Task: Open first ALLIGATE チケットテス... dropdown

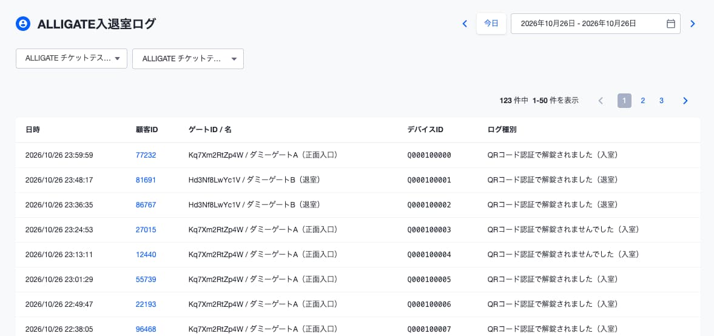Action: [x=72, y=59]
